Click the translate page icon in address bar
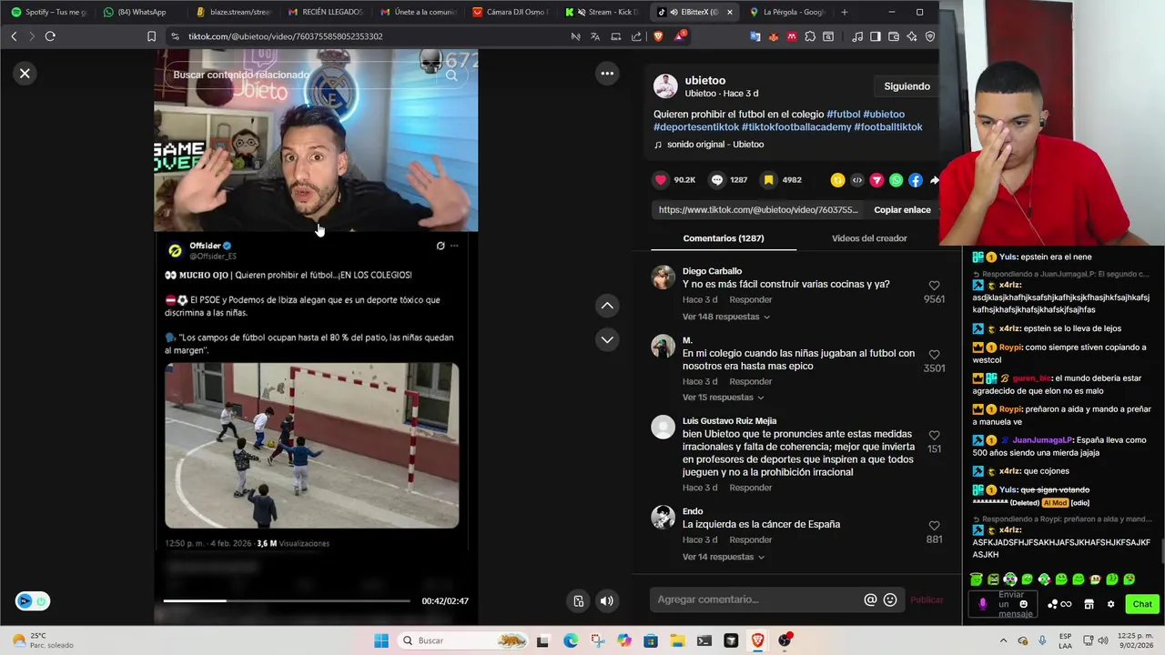 point(595,36)
